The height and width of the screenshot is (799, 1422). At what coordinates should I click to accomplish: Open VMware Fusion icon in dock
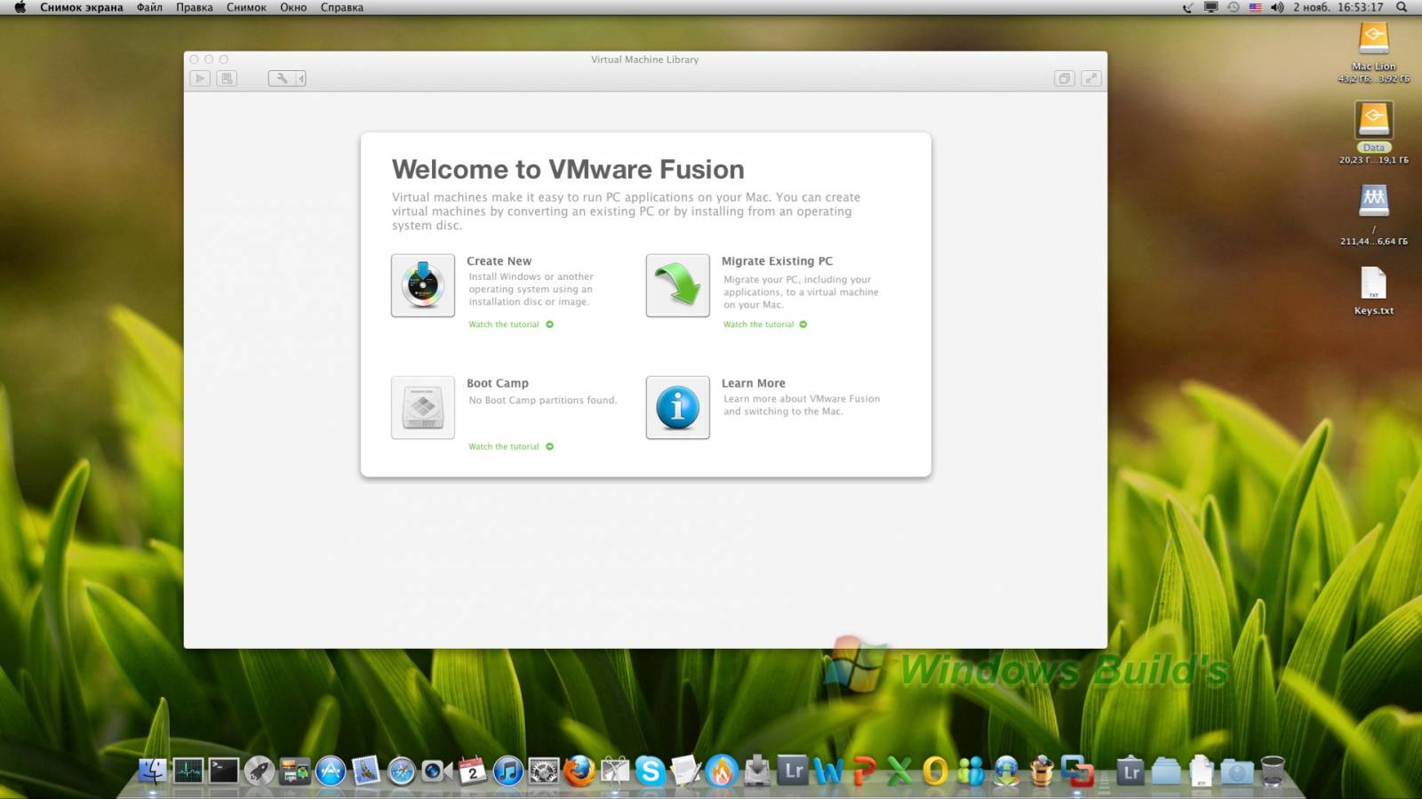pos(1077,771)
